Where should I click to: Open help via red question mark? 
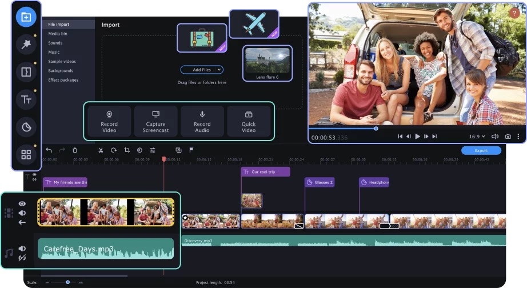[x=514, y=13]
